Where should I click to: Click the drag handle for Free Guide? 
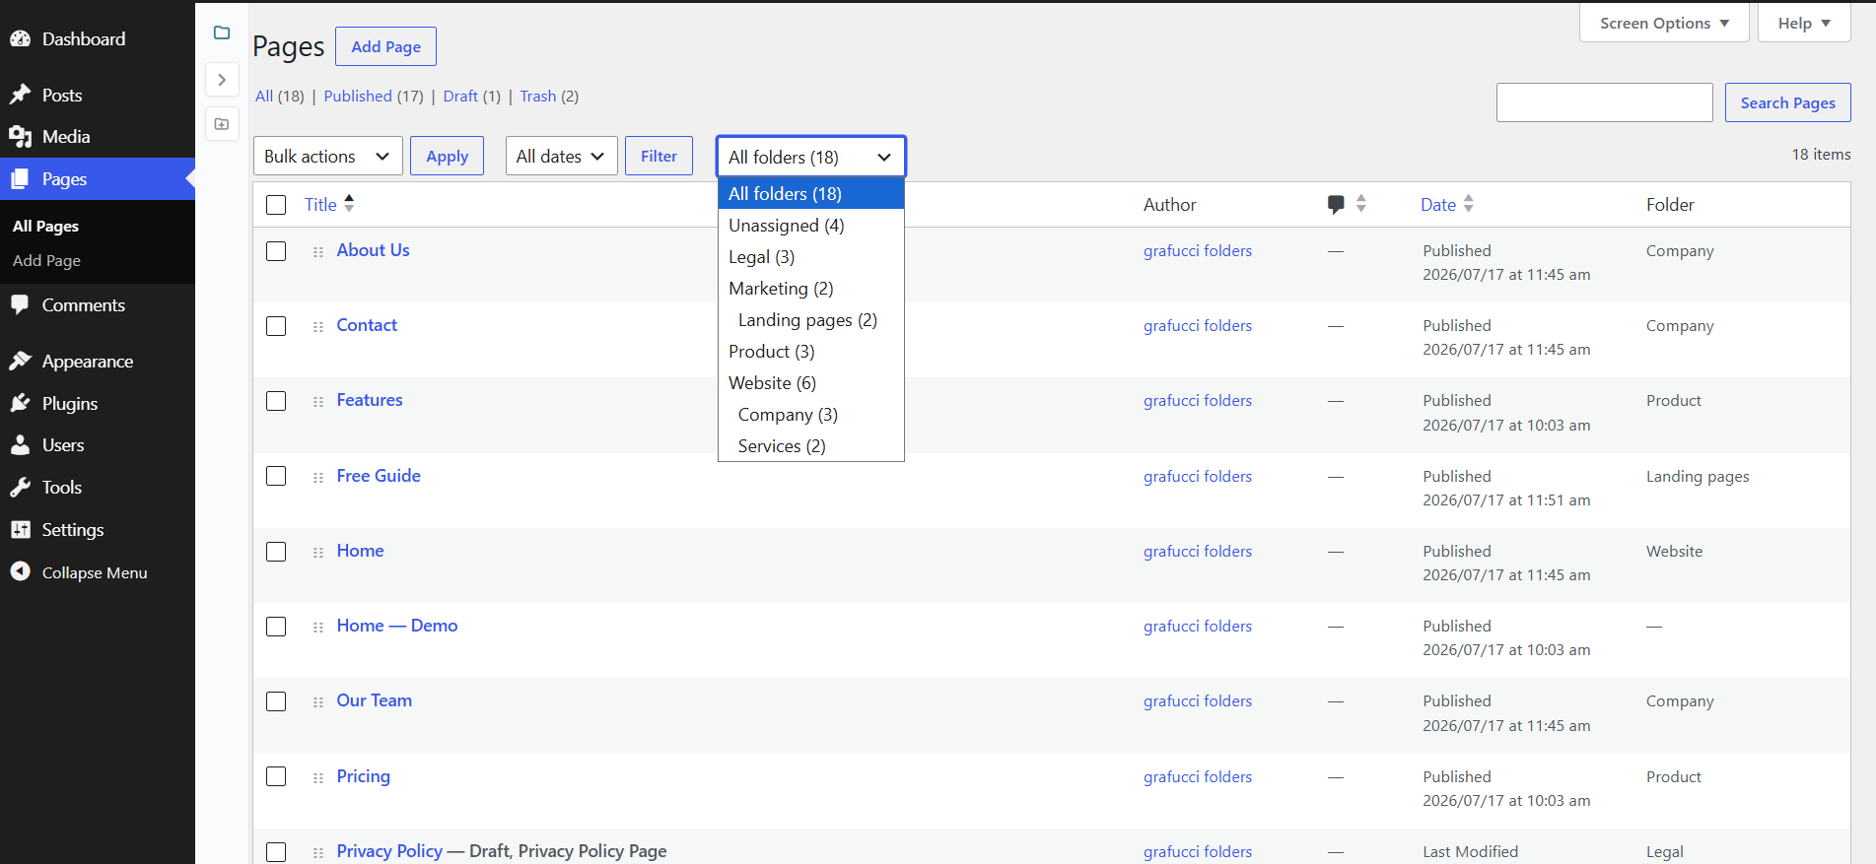pyautogui.click(x=318, y=478)
